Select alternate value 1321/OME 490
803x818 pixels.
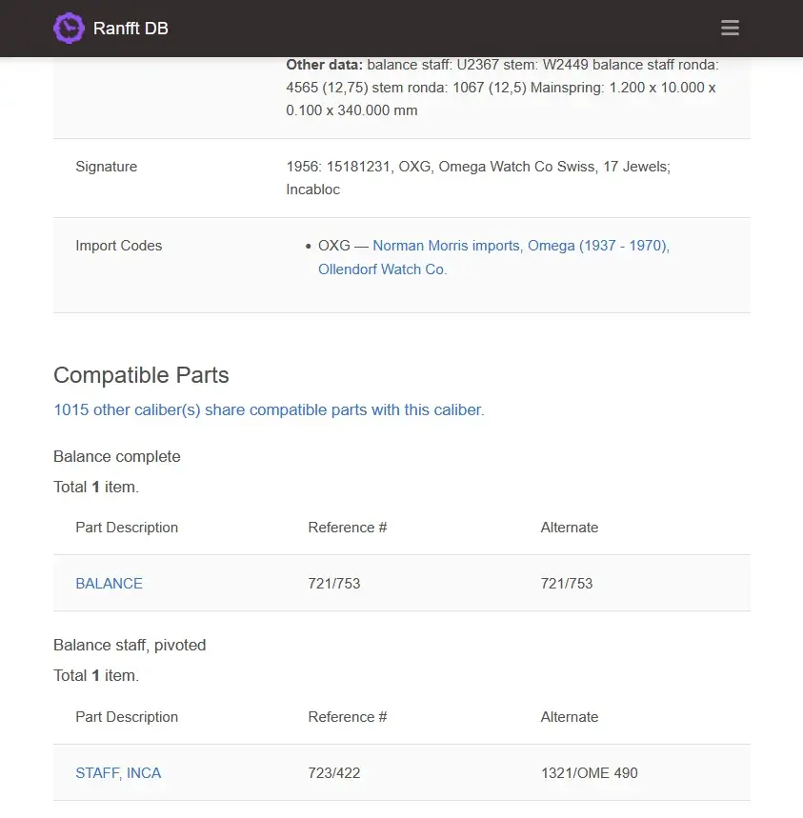tap(589, 773)
